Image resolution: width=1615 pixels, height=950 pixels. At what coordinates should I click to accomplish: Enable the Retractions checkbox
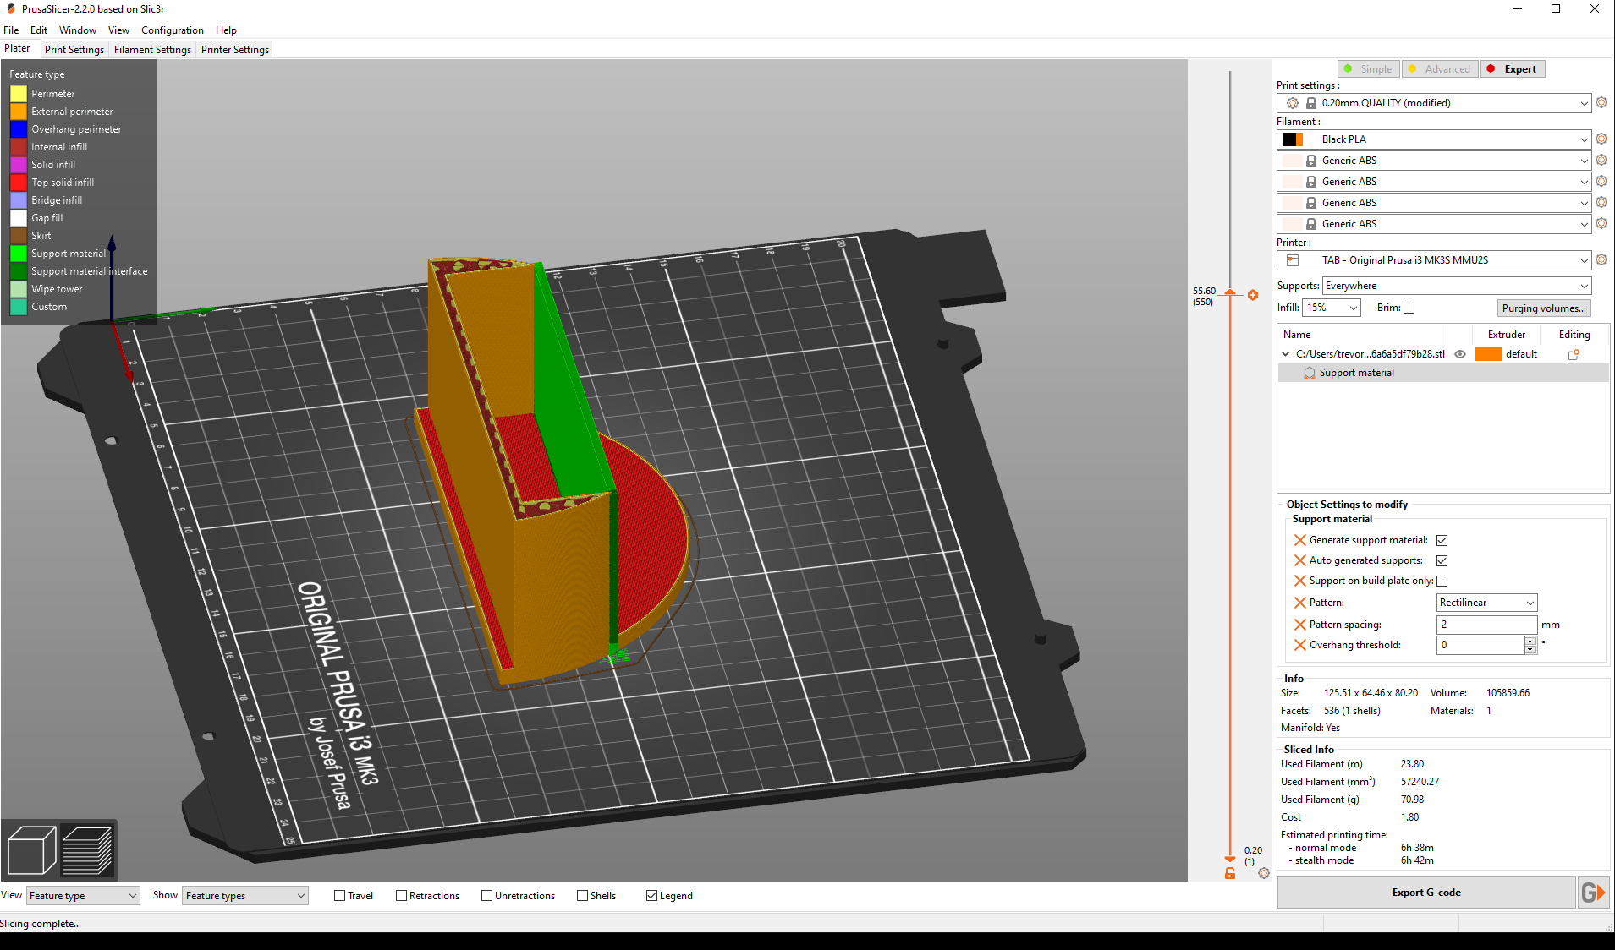(x=401, y=896)
